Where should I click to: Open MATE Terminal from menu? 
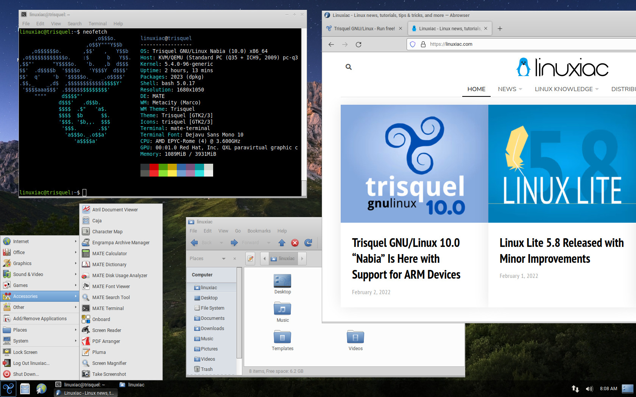point(121,308)
